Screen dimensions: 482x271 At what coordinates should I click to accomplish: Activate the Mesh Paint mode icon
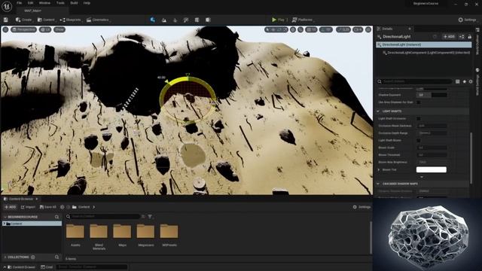(186, 20)
